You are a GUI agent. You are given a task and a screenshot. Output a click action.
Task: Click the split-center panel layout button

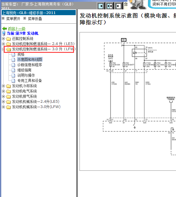pos(110,6)
